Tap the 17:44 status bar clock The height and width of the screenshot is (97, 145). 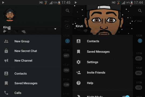tap(139, 2)
